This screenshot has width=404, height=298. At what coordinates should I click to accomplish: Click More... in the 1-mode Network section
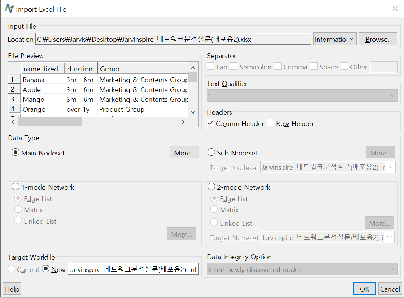(x=181, y=234)
